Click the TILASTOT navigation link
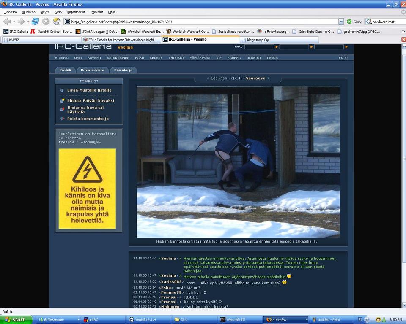 (253, 58)
